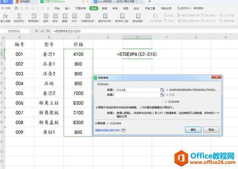Viewport: 238px width, 169px height.
Task: Click cell with 转角立柱 text
Action: tap(49, 103)
